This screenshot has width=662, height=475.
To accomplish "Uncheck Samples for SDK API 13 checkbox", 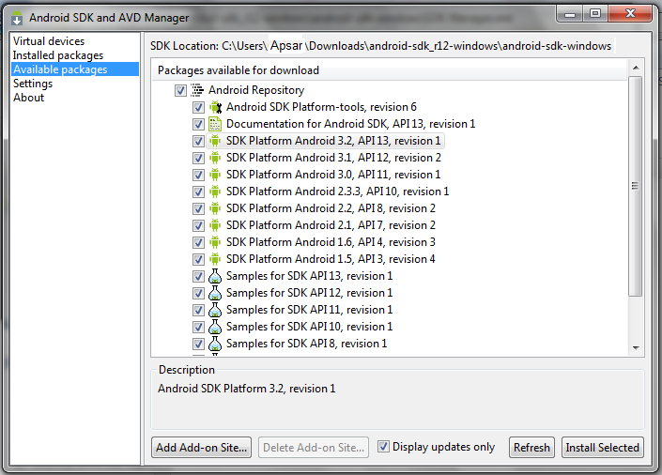I will point(198,276).
